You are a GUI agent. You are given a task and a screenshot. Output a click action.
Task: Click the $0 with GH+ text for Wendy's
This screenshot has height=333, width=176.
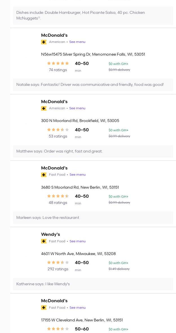pos(118,263)
